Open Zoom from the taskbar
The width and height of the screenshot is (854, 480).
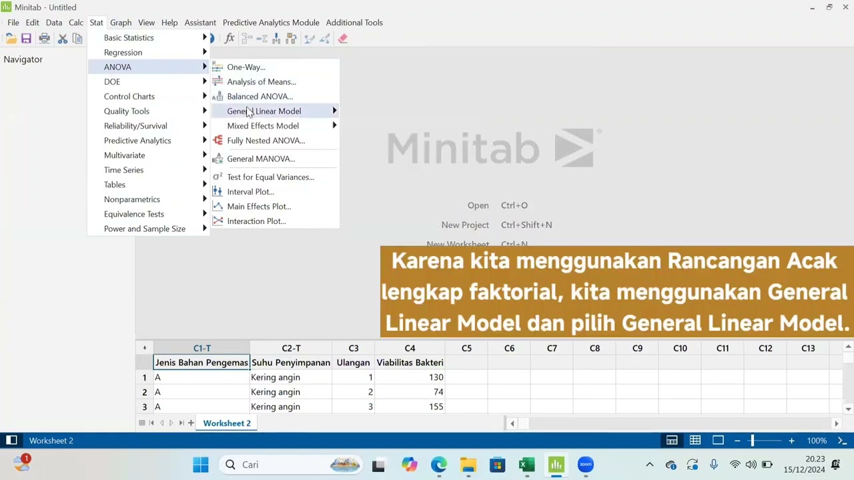tap(585, 465)
